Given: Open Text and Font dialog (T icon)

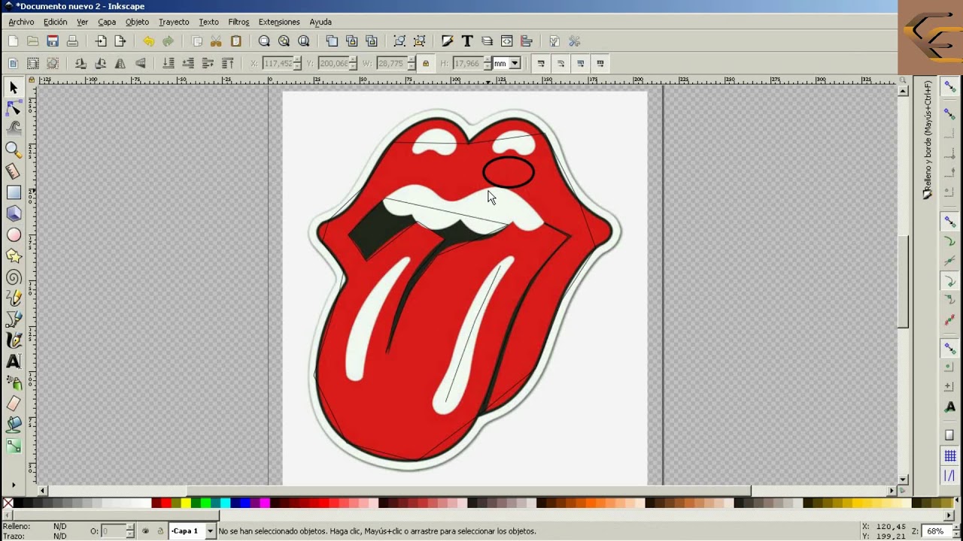Looking at the screenshot, I should (x=467, y=41).
